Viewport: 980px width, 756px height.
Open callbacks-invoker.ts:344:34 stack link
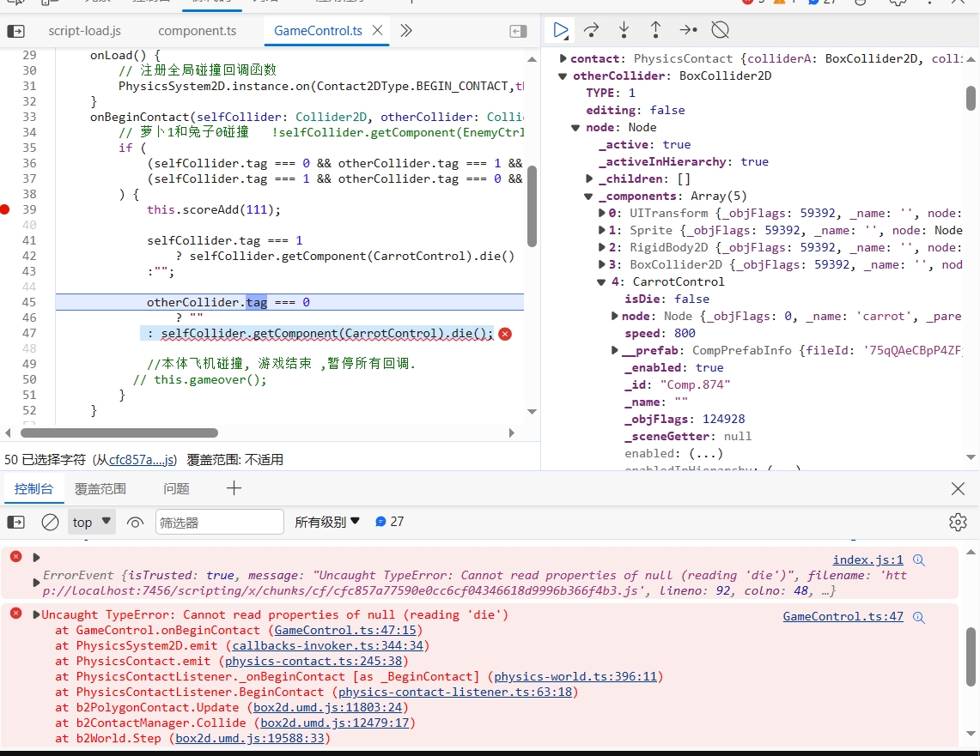coord(327,646)
